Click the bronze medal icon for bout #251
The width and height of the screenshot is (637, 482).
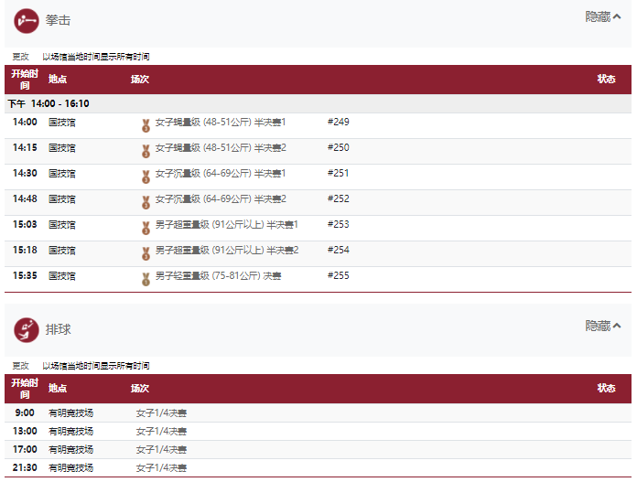pos(146,177)
